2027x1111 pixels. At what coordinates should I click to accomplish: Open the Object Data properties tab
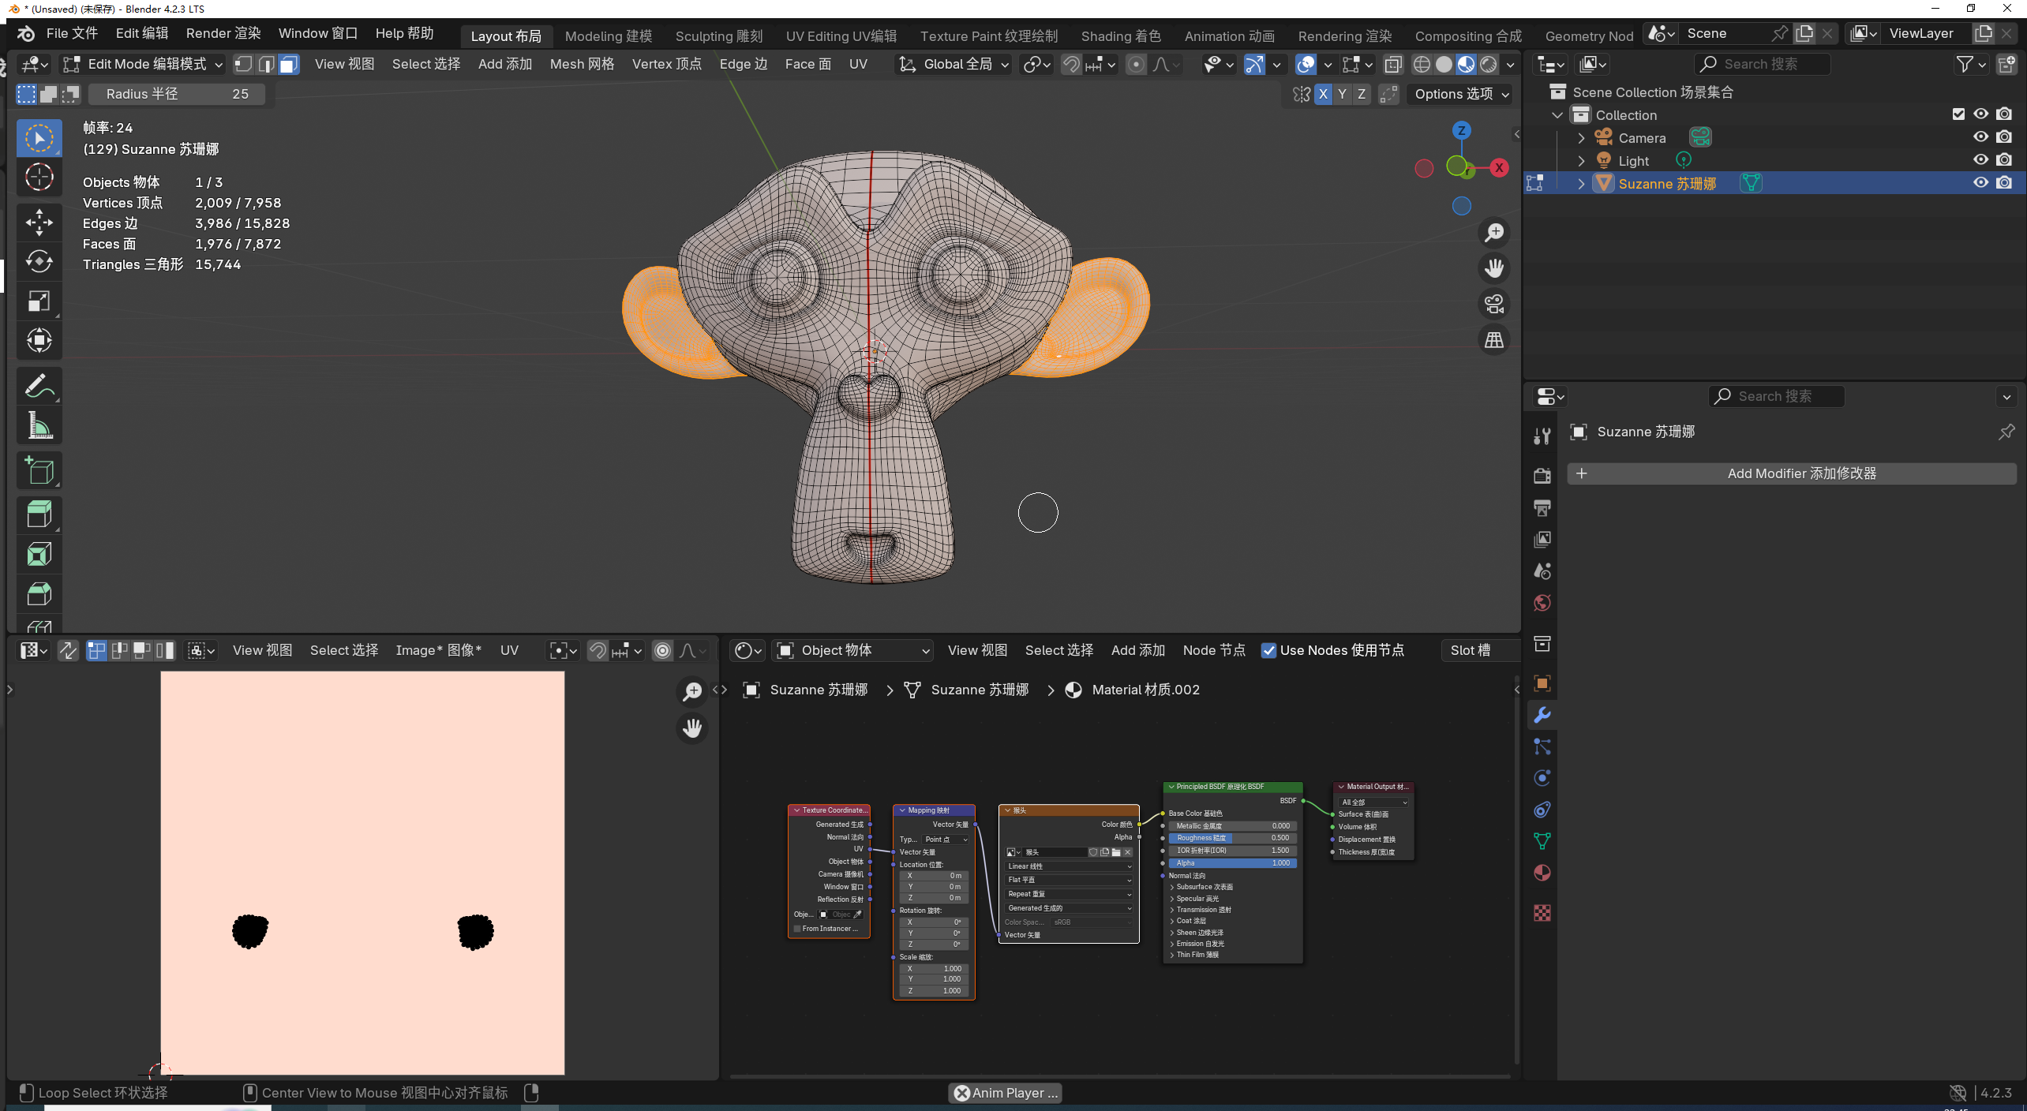pyautogui.click(x=1542, y=841)
